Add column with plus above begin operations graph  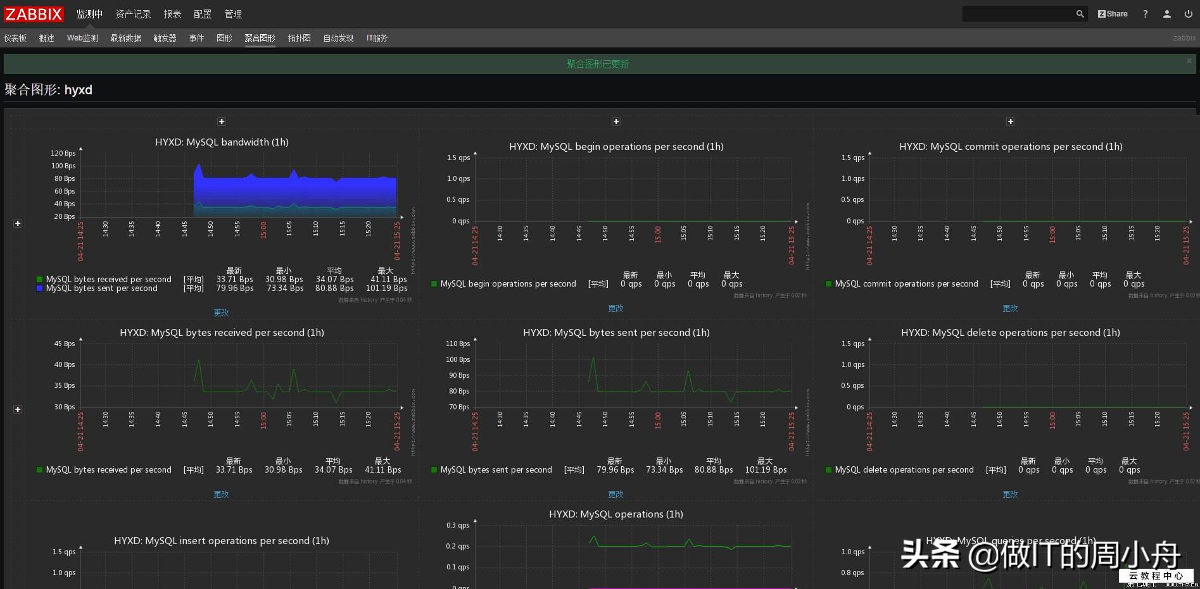coord(616,121)
